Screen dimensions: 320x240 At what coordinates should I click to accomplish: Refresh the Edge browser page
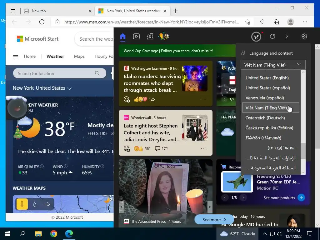[42, 22]
